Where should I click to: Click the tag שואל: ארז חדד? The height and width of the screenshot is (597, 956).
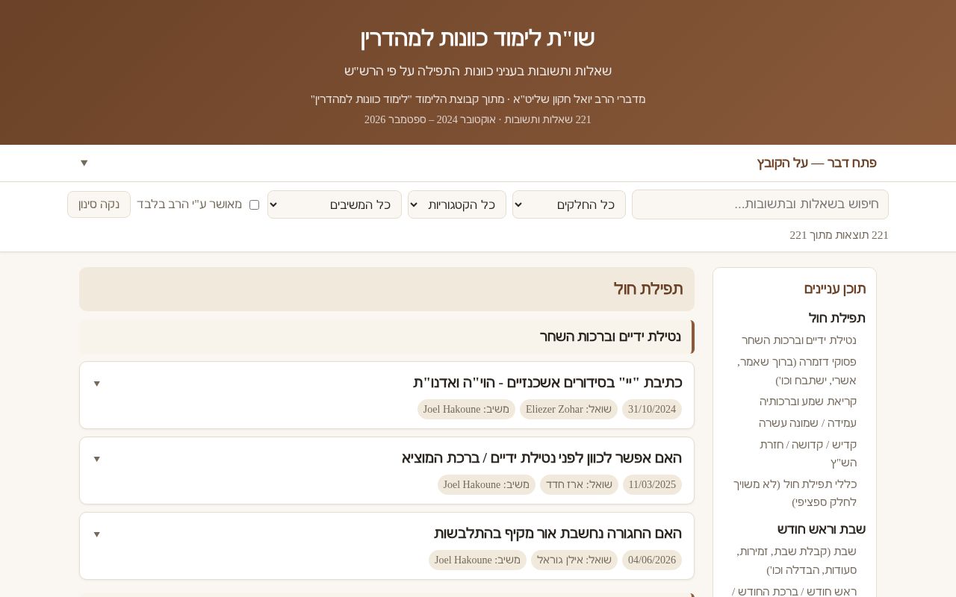pos(579,484)
